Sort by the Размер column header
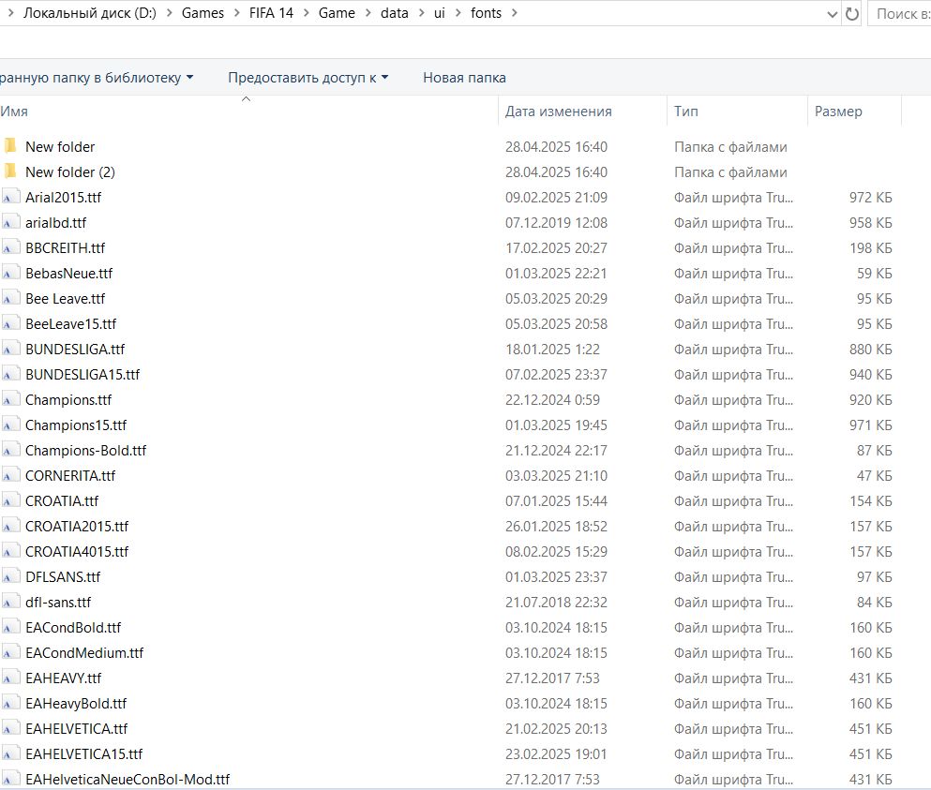Screen dimensions: 931x790 coord(854,111)
